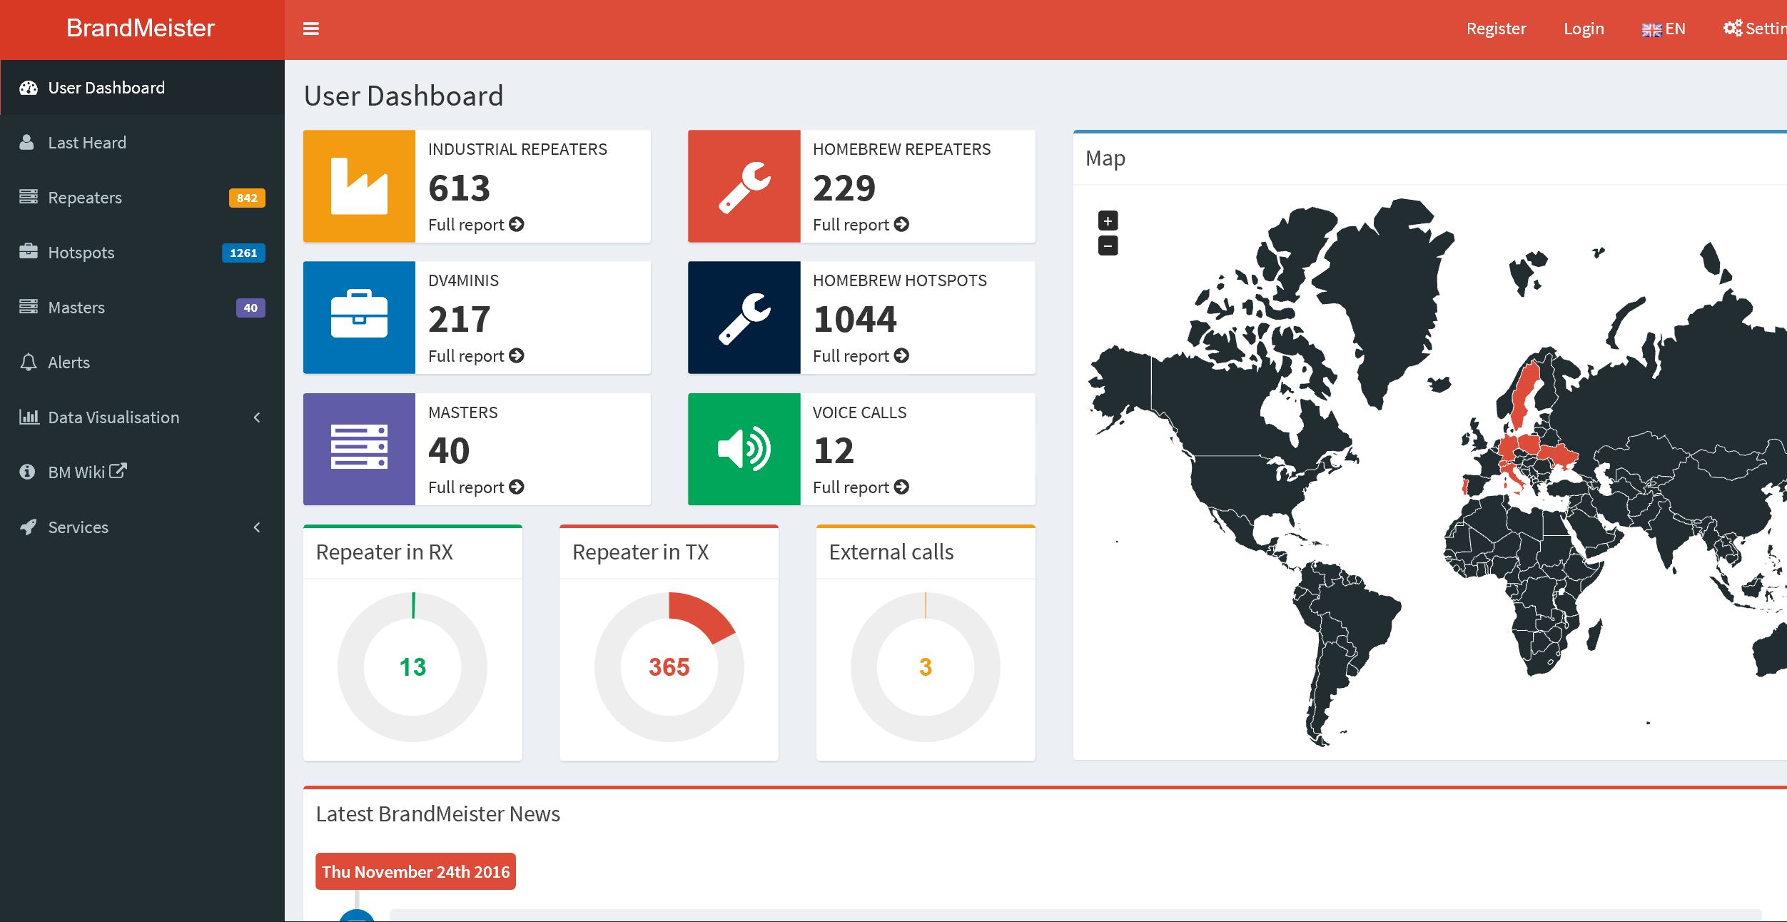Expand the Data Visualisation submenu chevron
The height and width of the screenshot is (922, 1787).
(x=257, y=417)
